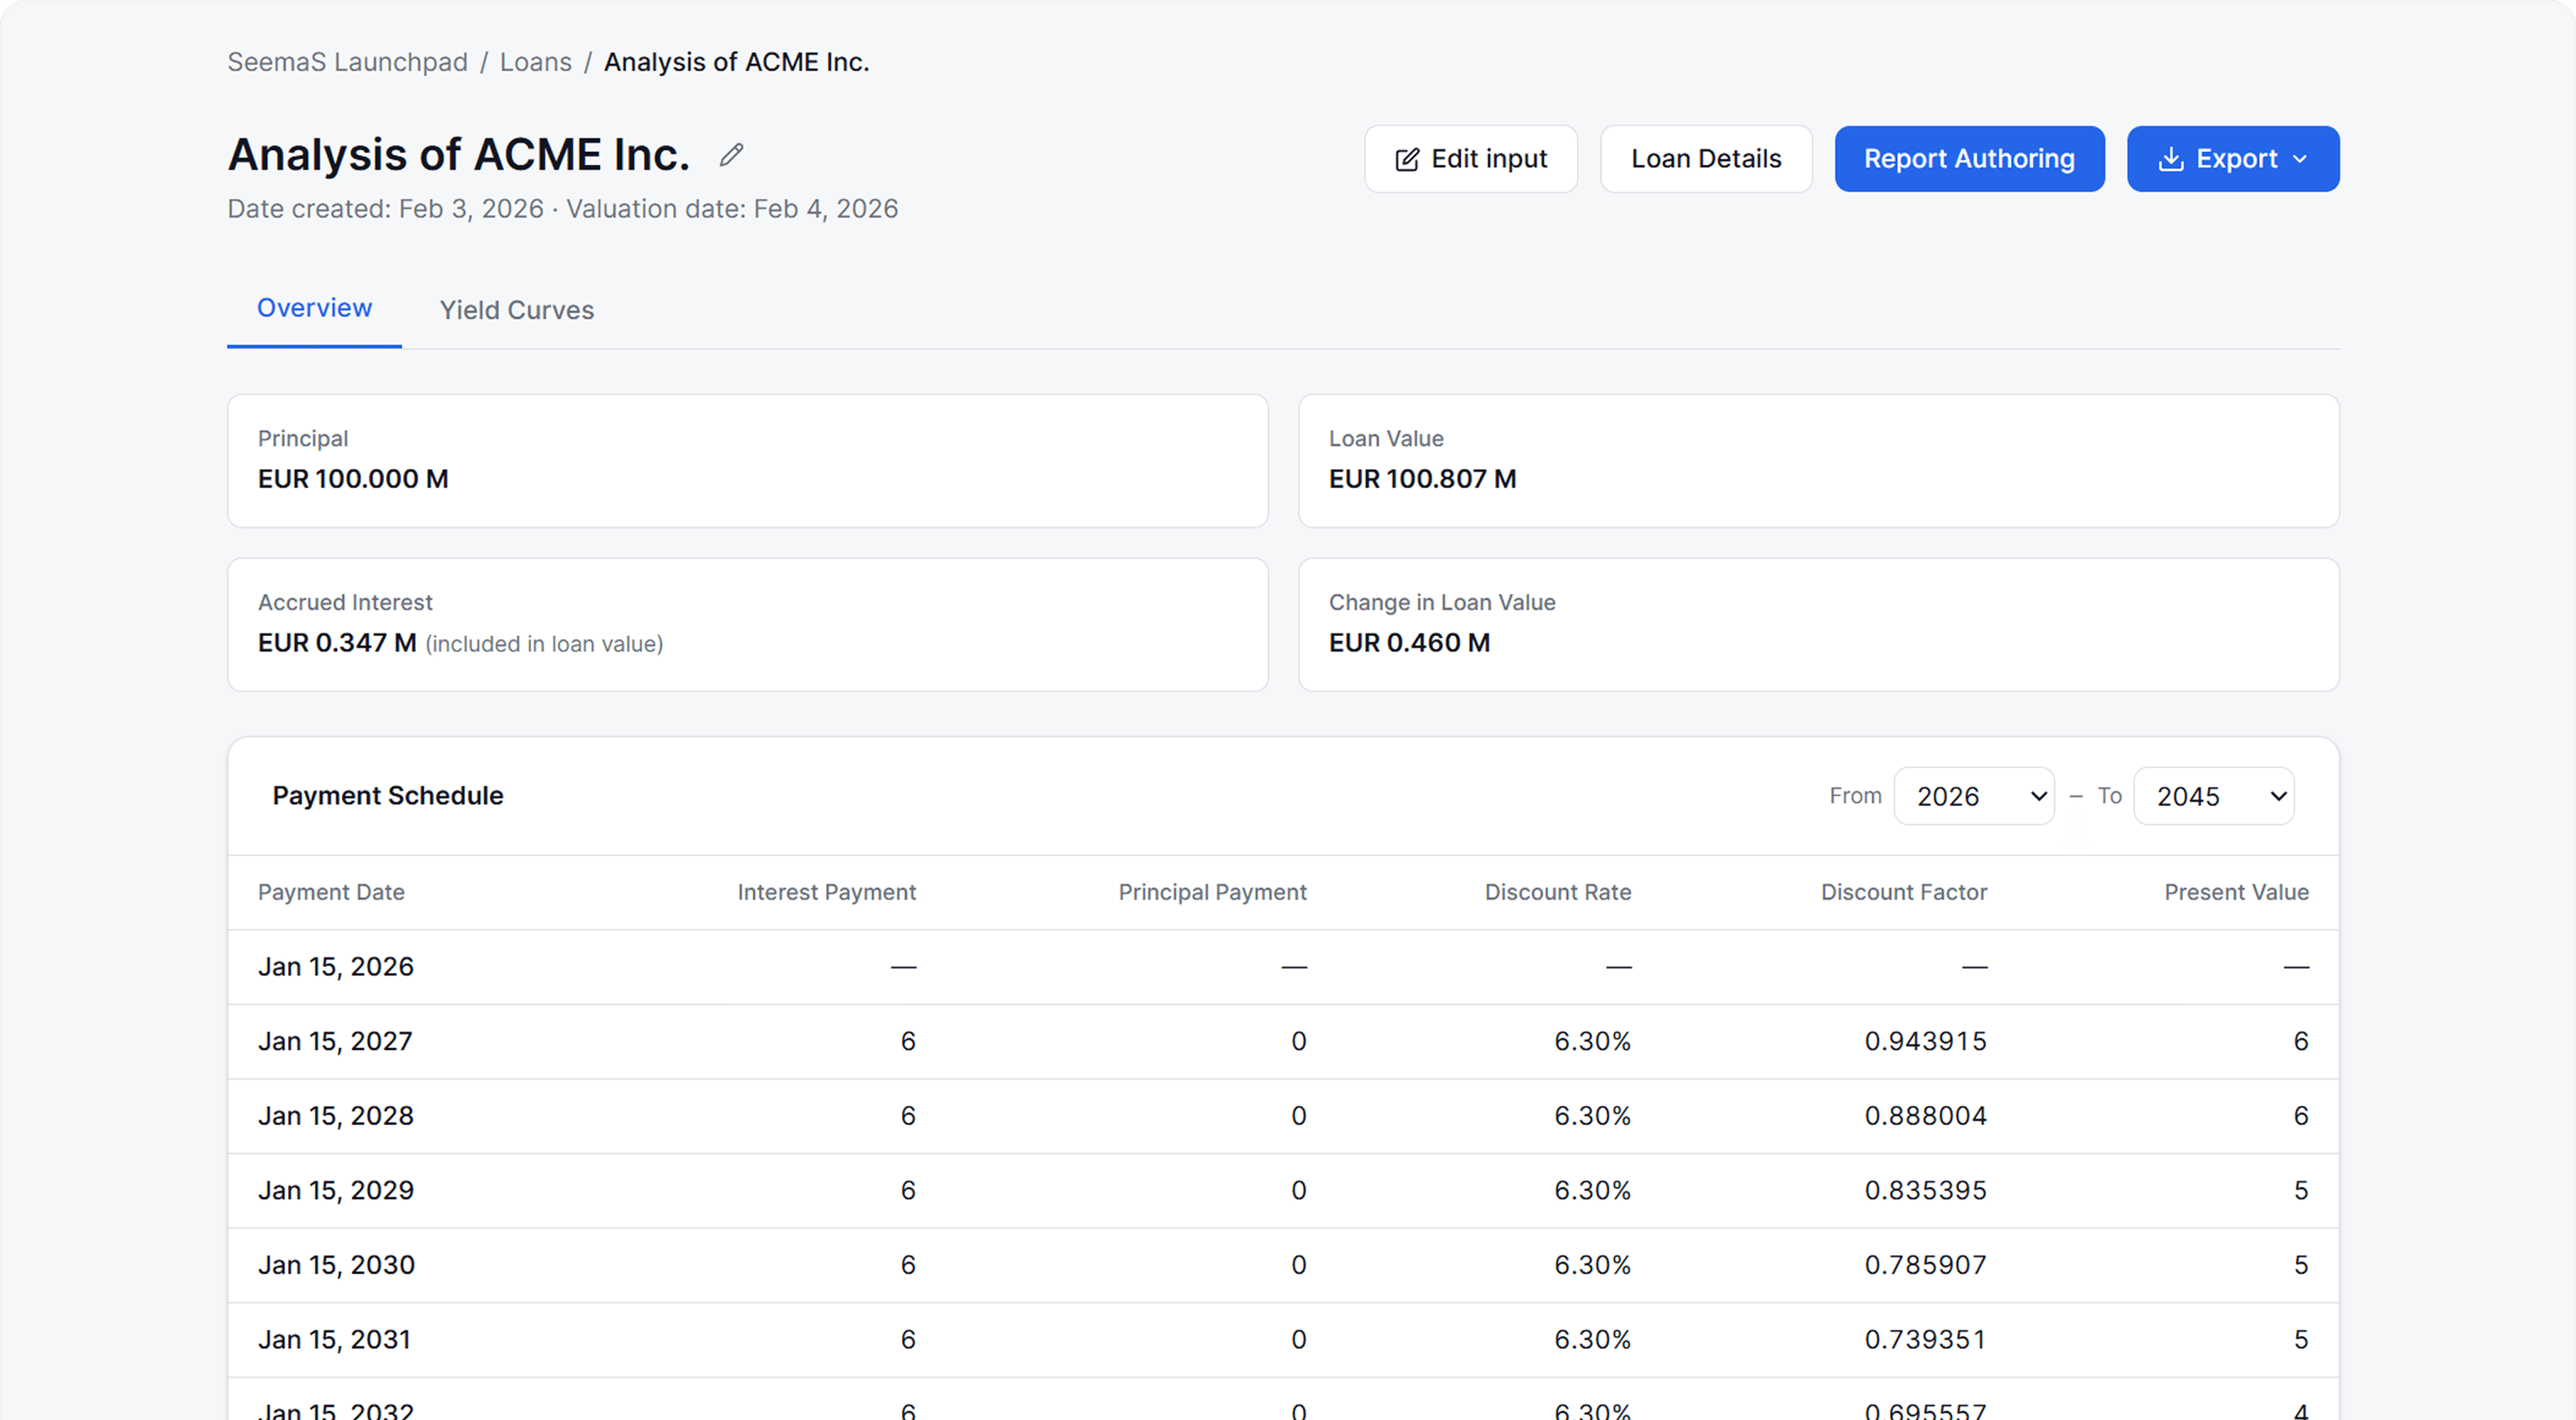The width and height of the screenshot is (2576, 1420).
Task: Go to SeemaS Launchpad breadcrumb
Action: (x=347, y=62)
